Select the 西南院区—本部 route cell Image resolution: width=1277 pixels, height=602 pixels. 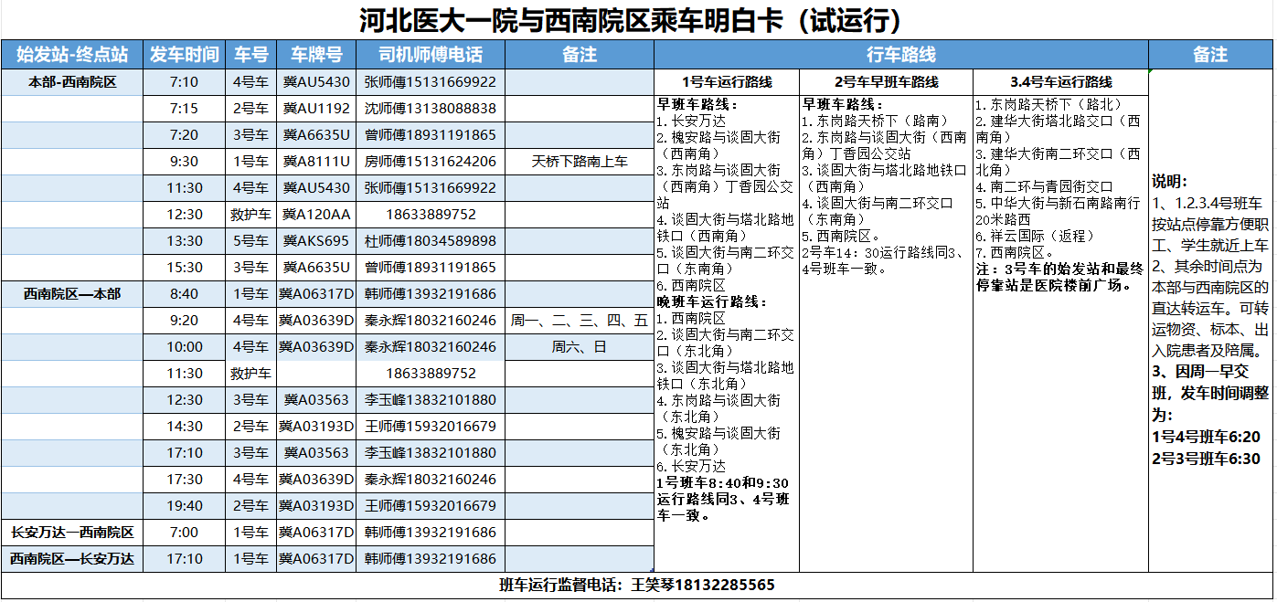(x=72, y=294)
